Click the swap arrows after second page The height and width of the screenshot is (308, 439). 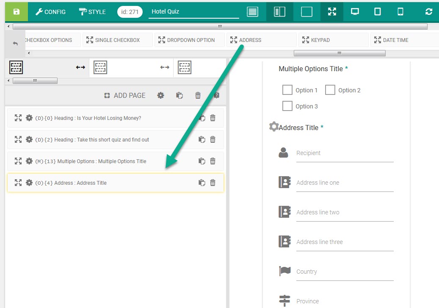point(165,67)
